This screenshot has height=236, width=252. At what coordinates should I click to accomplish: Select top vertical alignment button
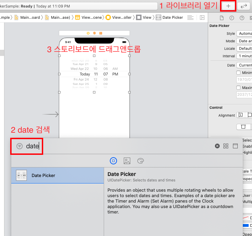[243, 127]
